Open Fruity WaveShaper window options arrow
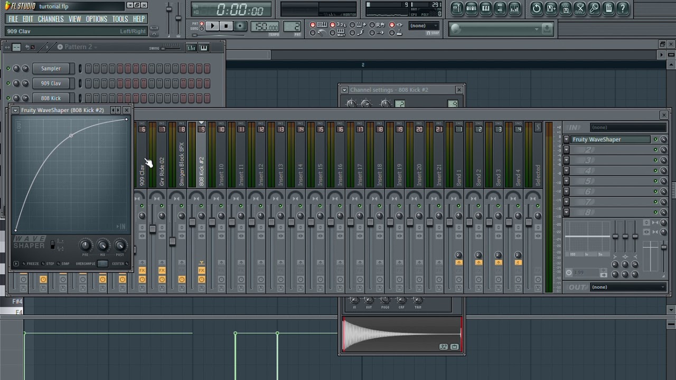 coord(15,110)
